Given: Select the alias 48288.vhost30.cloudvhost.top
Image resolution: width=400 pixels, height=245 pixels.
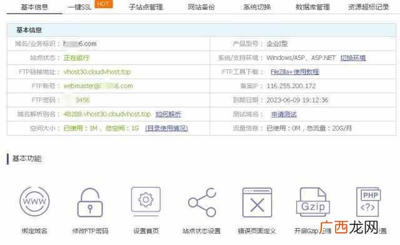Looking at the screenshot, I should (107, 114).
